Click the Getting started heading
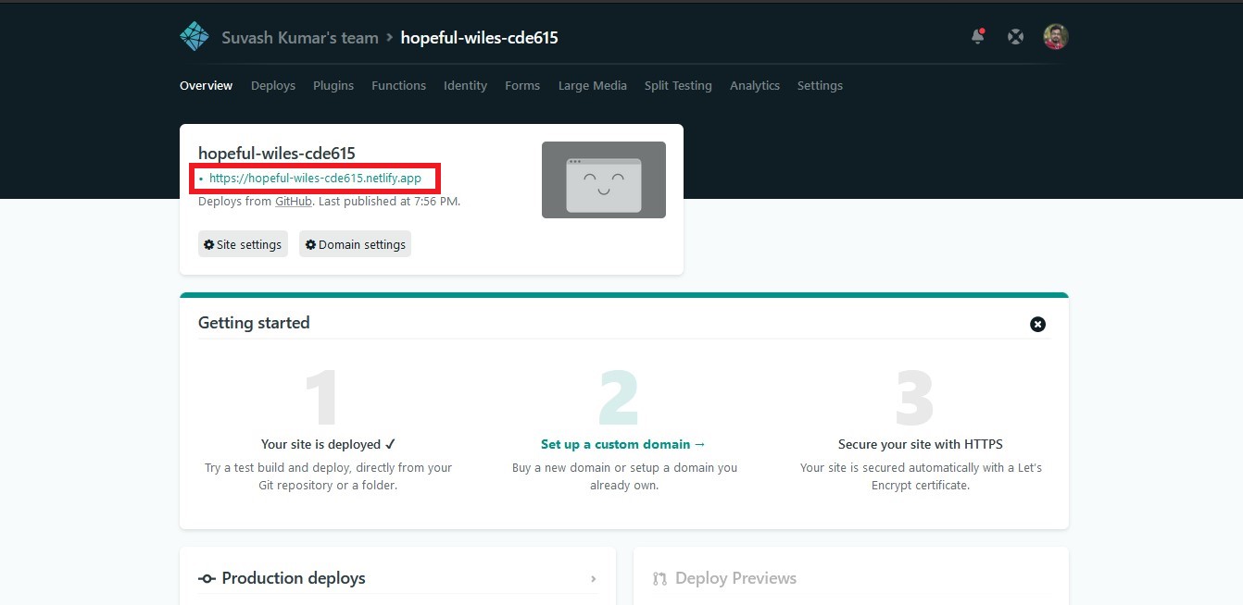This screenshot has width=1243, height=605. click(x=254, y=323)
